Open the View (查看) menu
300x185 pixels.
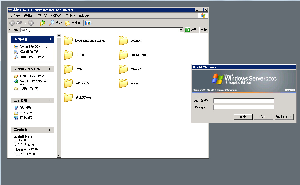coord(42,16)
